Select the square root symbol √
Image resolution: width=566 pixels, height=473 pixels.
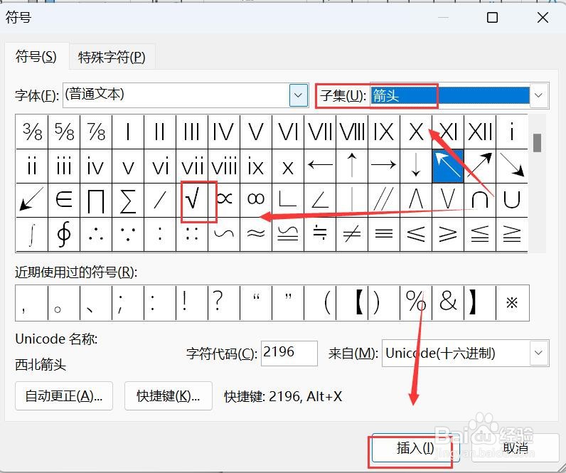tap(192, 200)
